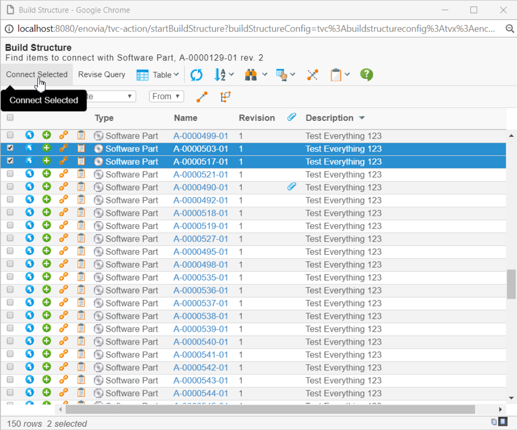Click the disconnect crossed-nodes icon

point(313,75)
